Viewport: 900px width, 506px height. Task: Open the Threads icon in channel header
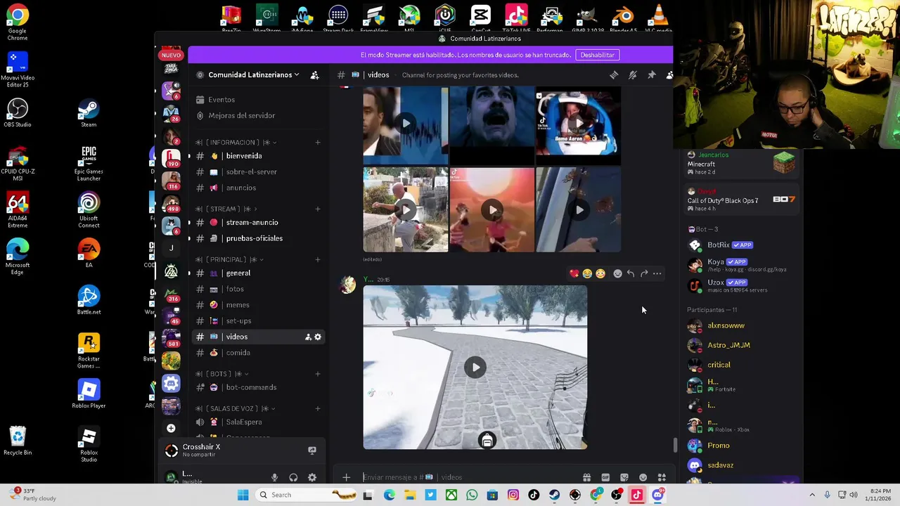614,75
